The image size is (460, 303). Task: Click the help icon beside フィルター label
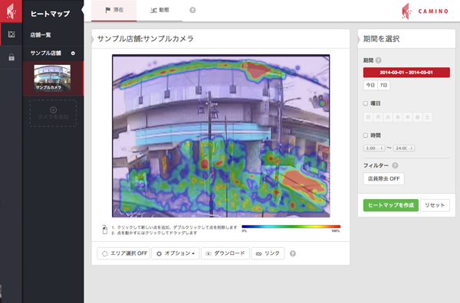395,165
